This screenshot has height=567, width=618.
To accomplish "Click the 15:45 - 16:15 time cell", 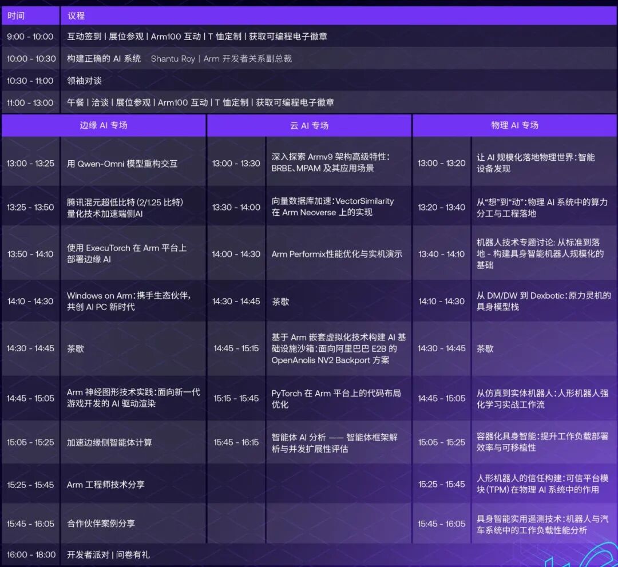I will pyautogui.click(x=236, y=442).
